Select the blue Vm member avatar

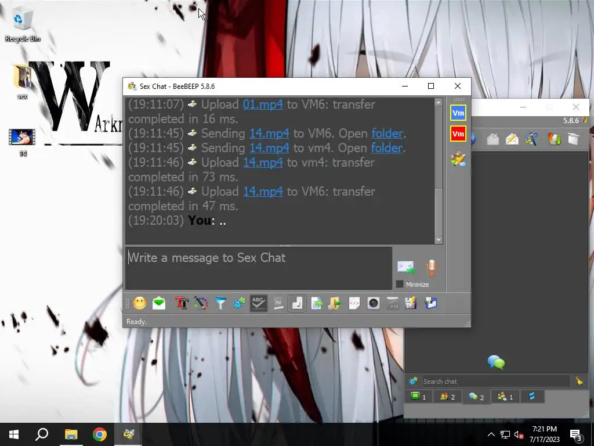[x=458, y=113]
